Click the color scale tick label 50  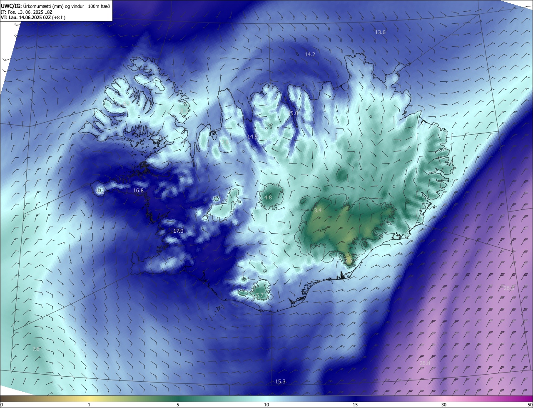pos(530,405)
